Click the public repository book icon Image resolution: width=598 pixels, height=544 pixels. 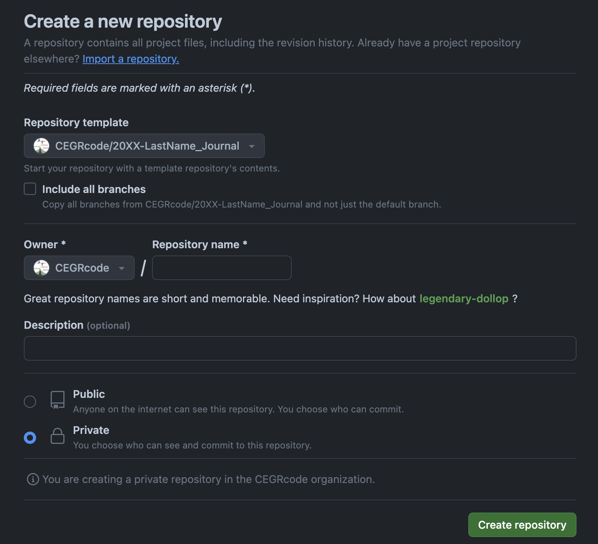[58, 400]
